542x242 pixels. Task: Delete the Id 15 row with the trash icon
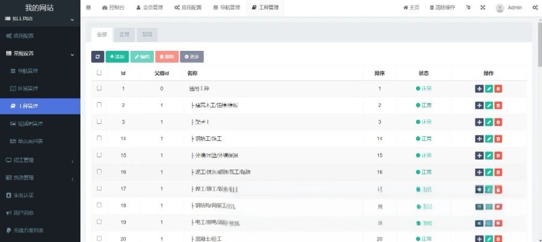(x=498, y=155)
